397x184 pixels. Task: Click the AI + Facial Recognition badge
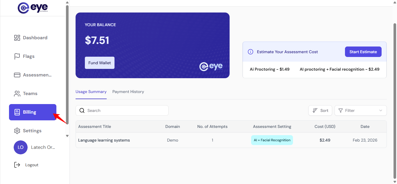click(272, 140)
